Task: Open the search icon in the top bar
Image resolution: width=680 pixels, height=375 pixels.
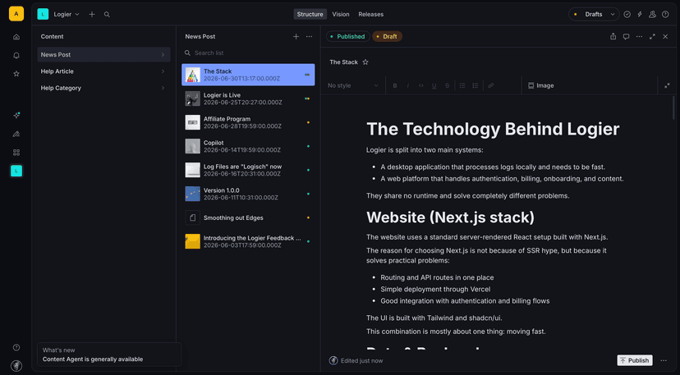Action: 107,14
